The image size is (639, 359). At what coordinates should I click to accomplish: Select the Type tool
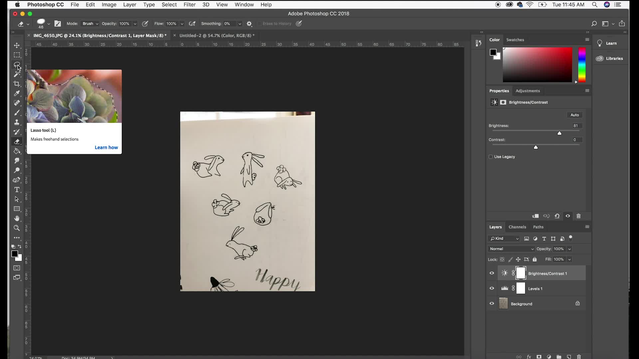(17, 190)
